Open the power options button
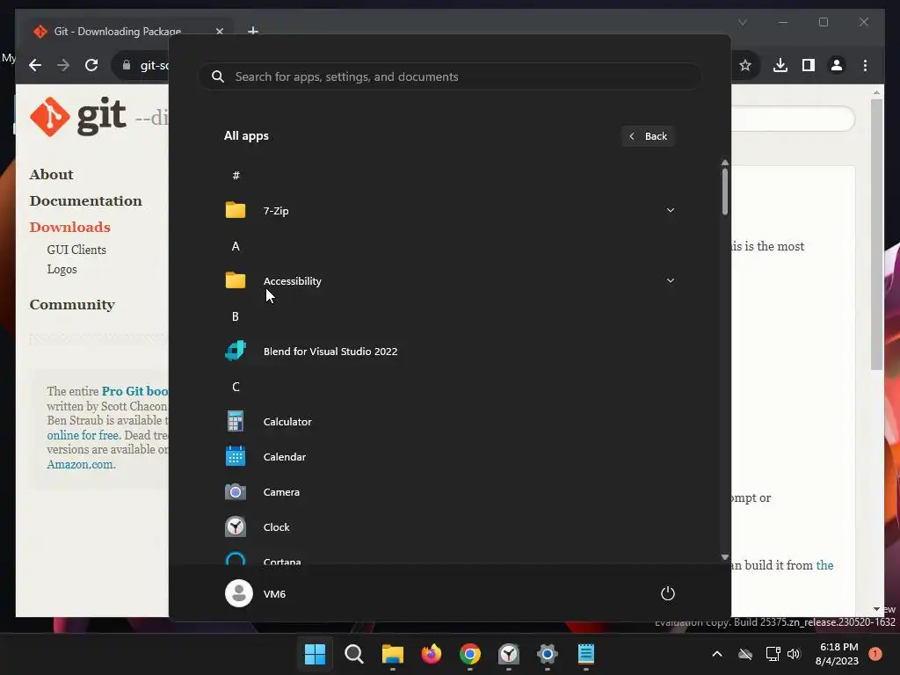The image size is (900, 675). click(668, 593)
